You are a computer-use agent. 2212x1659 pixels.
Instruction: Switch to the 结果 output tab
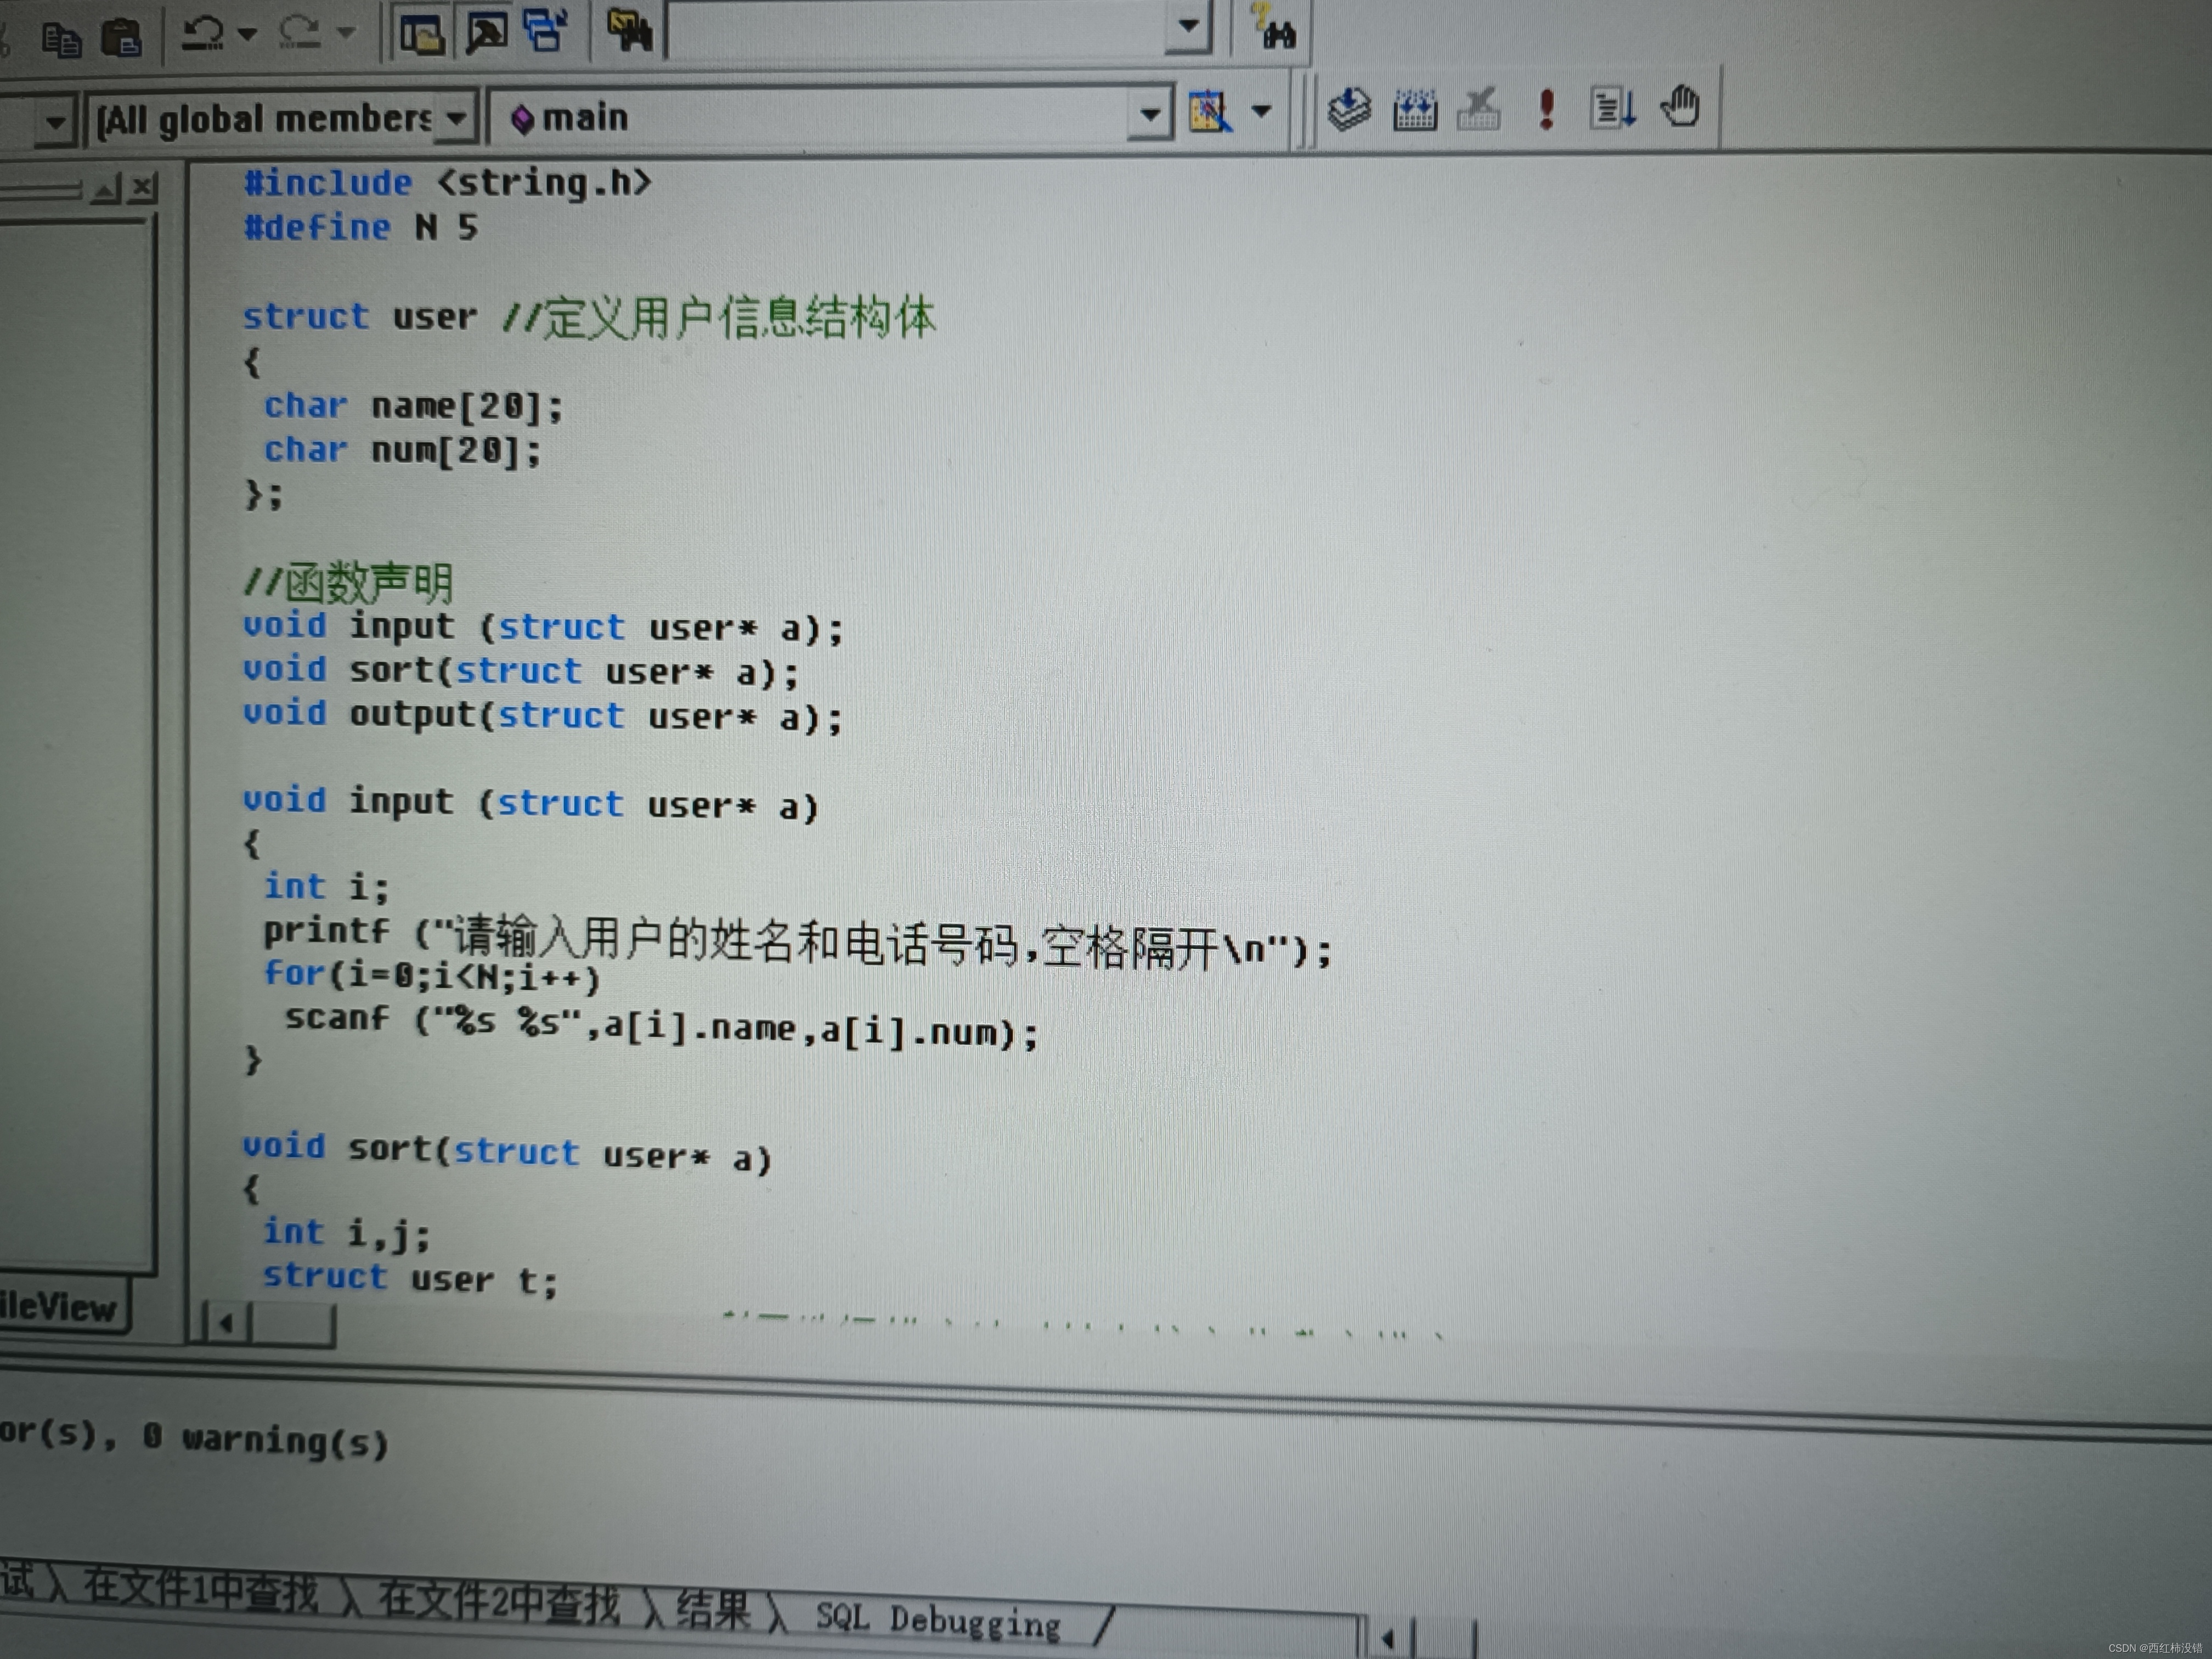coord(713,1610)
